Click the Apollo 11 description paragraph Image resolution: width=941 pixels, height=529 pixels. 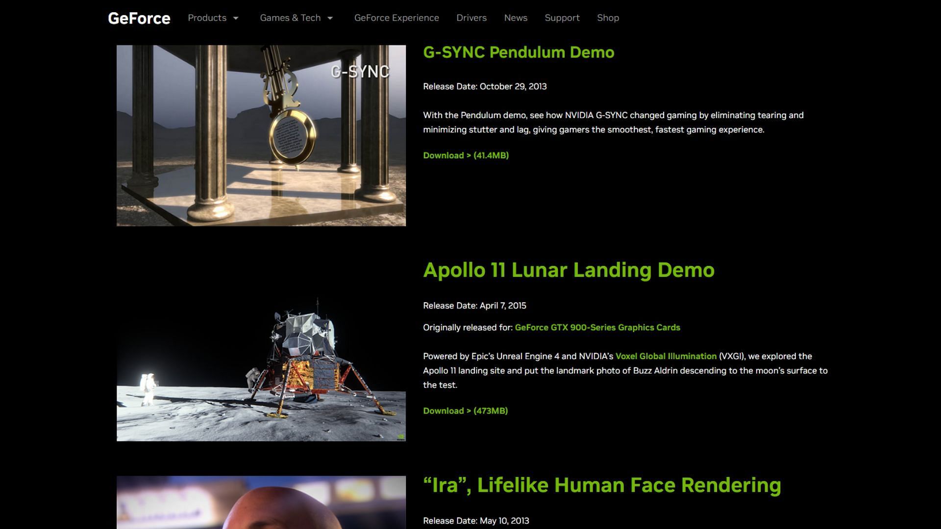tap(625, 370)
